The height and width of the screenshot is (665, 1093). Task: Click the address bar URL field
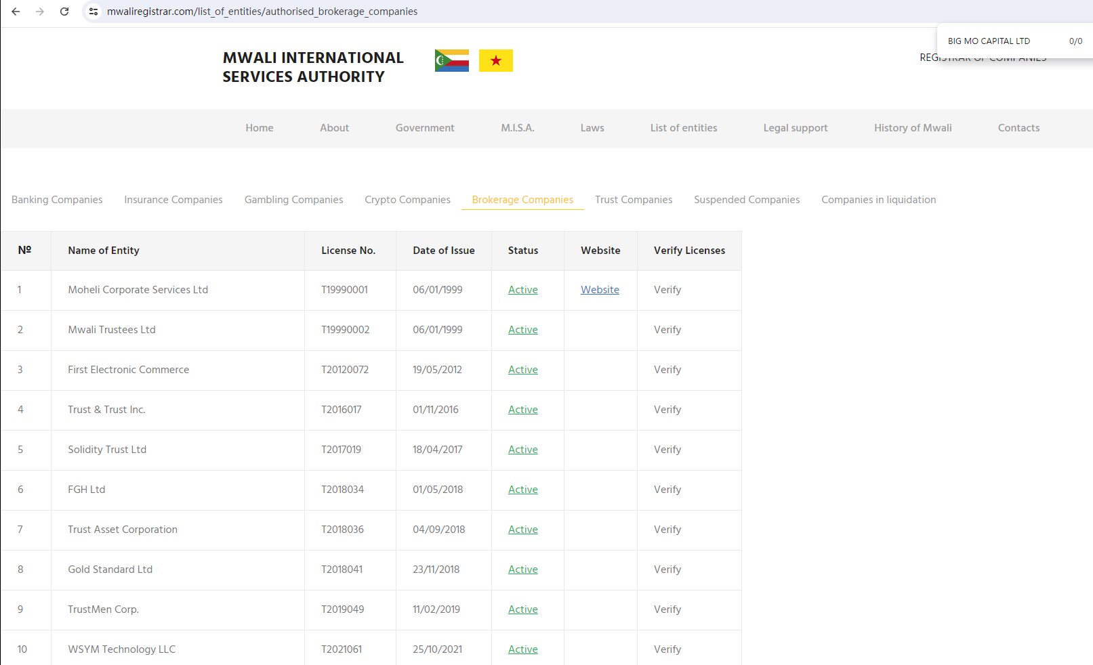coord(262,12)
